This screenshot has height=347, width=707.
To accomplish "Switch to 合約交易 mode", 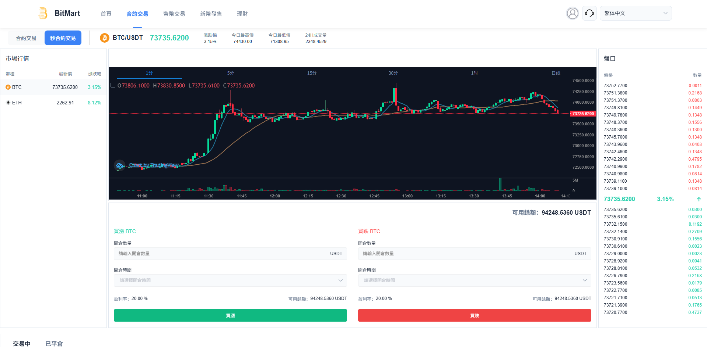I will pyautogui.click(x=26, y=38).
